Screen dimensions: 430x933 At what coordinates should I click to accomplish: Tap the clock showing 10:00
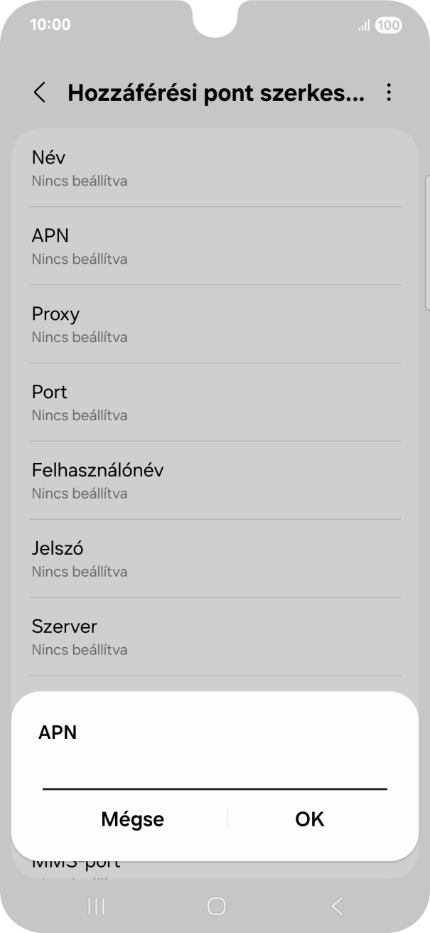pyautogui.click(x=48, y=23)
